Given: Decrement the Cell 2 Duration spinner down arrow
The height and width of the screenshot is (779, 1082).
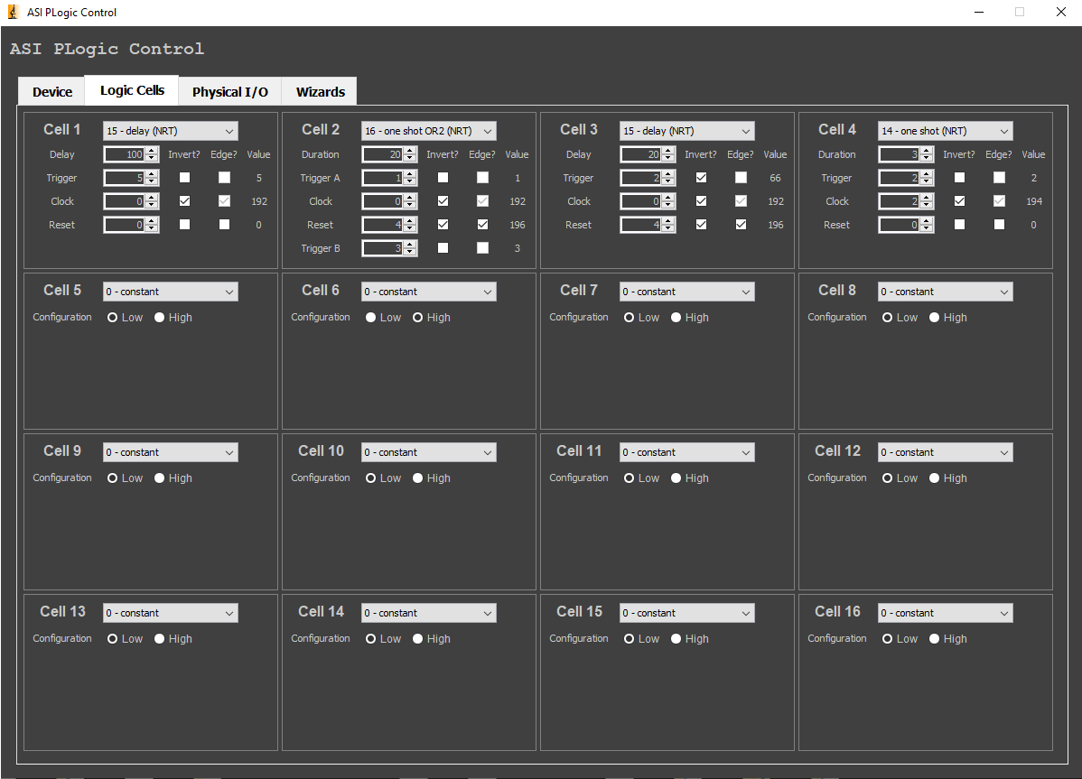Looking at the screenshot, I should (x=410, y=159).
